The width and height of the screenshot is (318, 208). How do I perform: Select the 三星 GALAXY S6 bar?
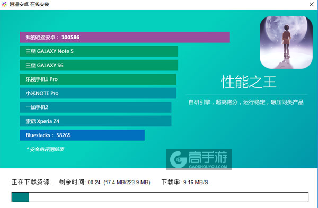[99, 65]
